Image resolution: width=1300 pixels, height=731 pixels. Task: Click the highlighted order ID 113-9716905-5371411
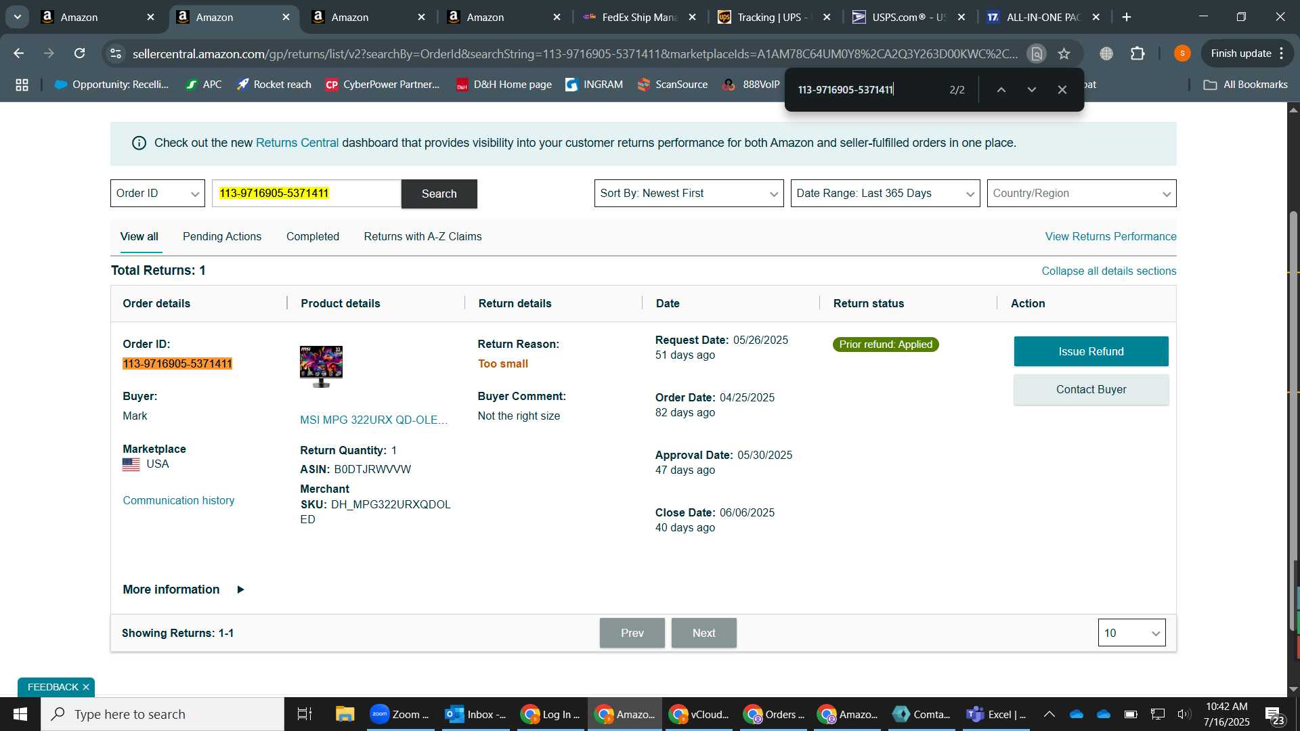tap(177, 364)
